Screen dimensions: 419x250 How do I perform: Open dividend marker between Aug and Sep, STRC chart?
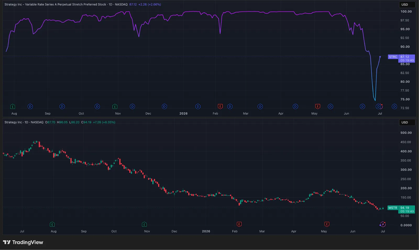[x=30, y=106]
